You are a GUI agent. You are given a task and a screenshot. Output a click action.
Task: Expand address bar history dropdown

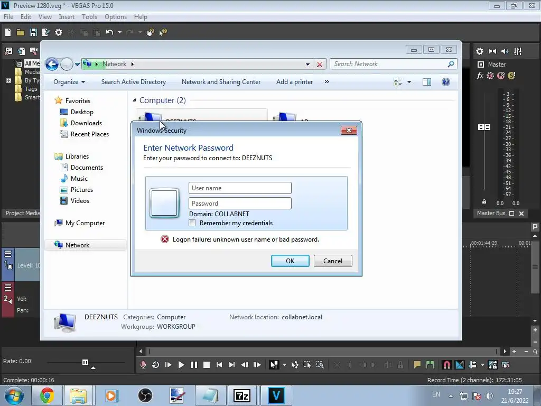pos(307,64)
